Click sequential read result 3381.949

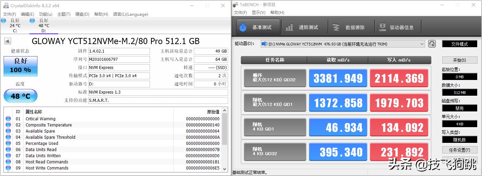tap(338, 78)
